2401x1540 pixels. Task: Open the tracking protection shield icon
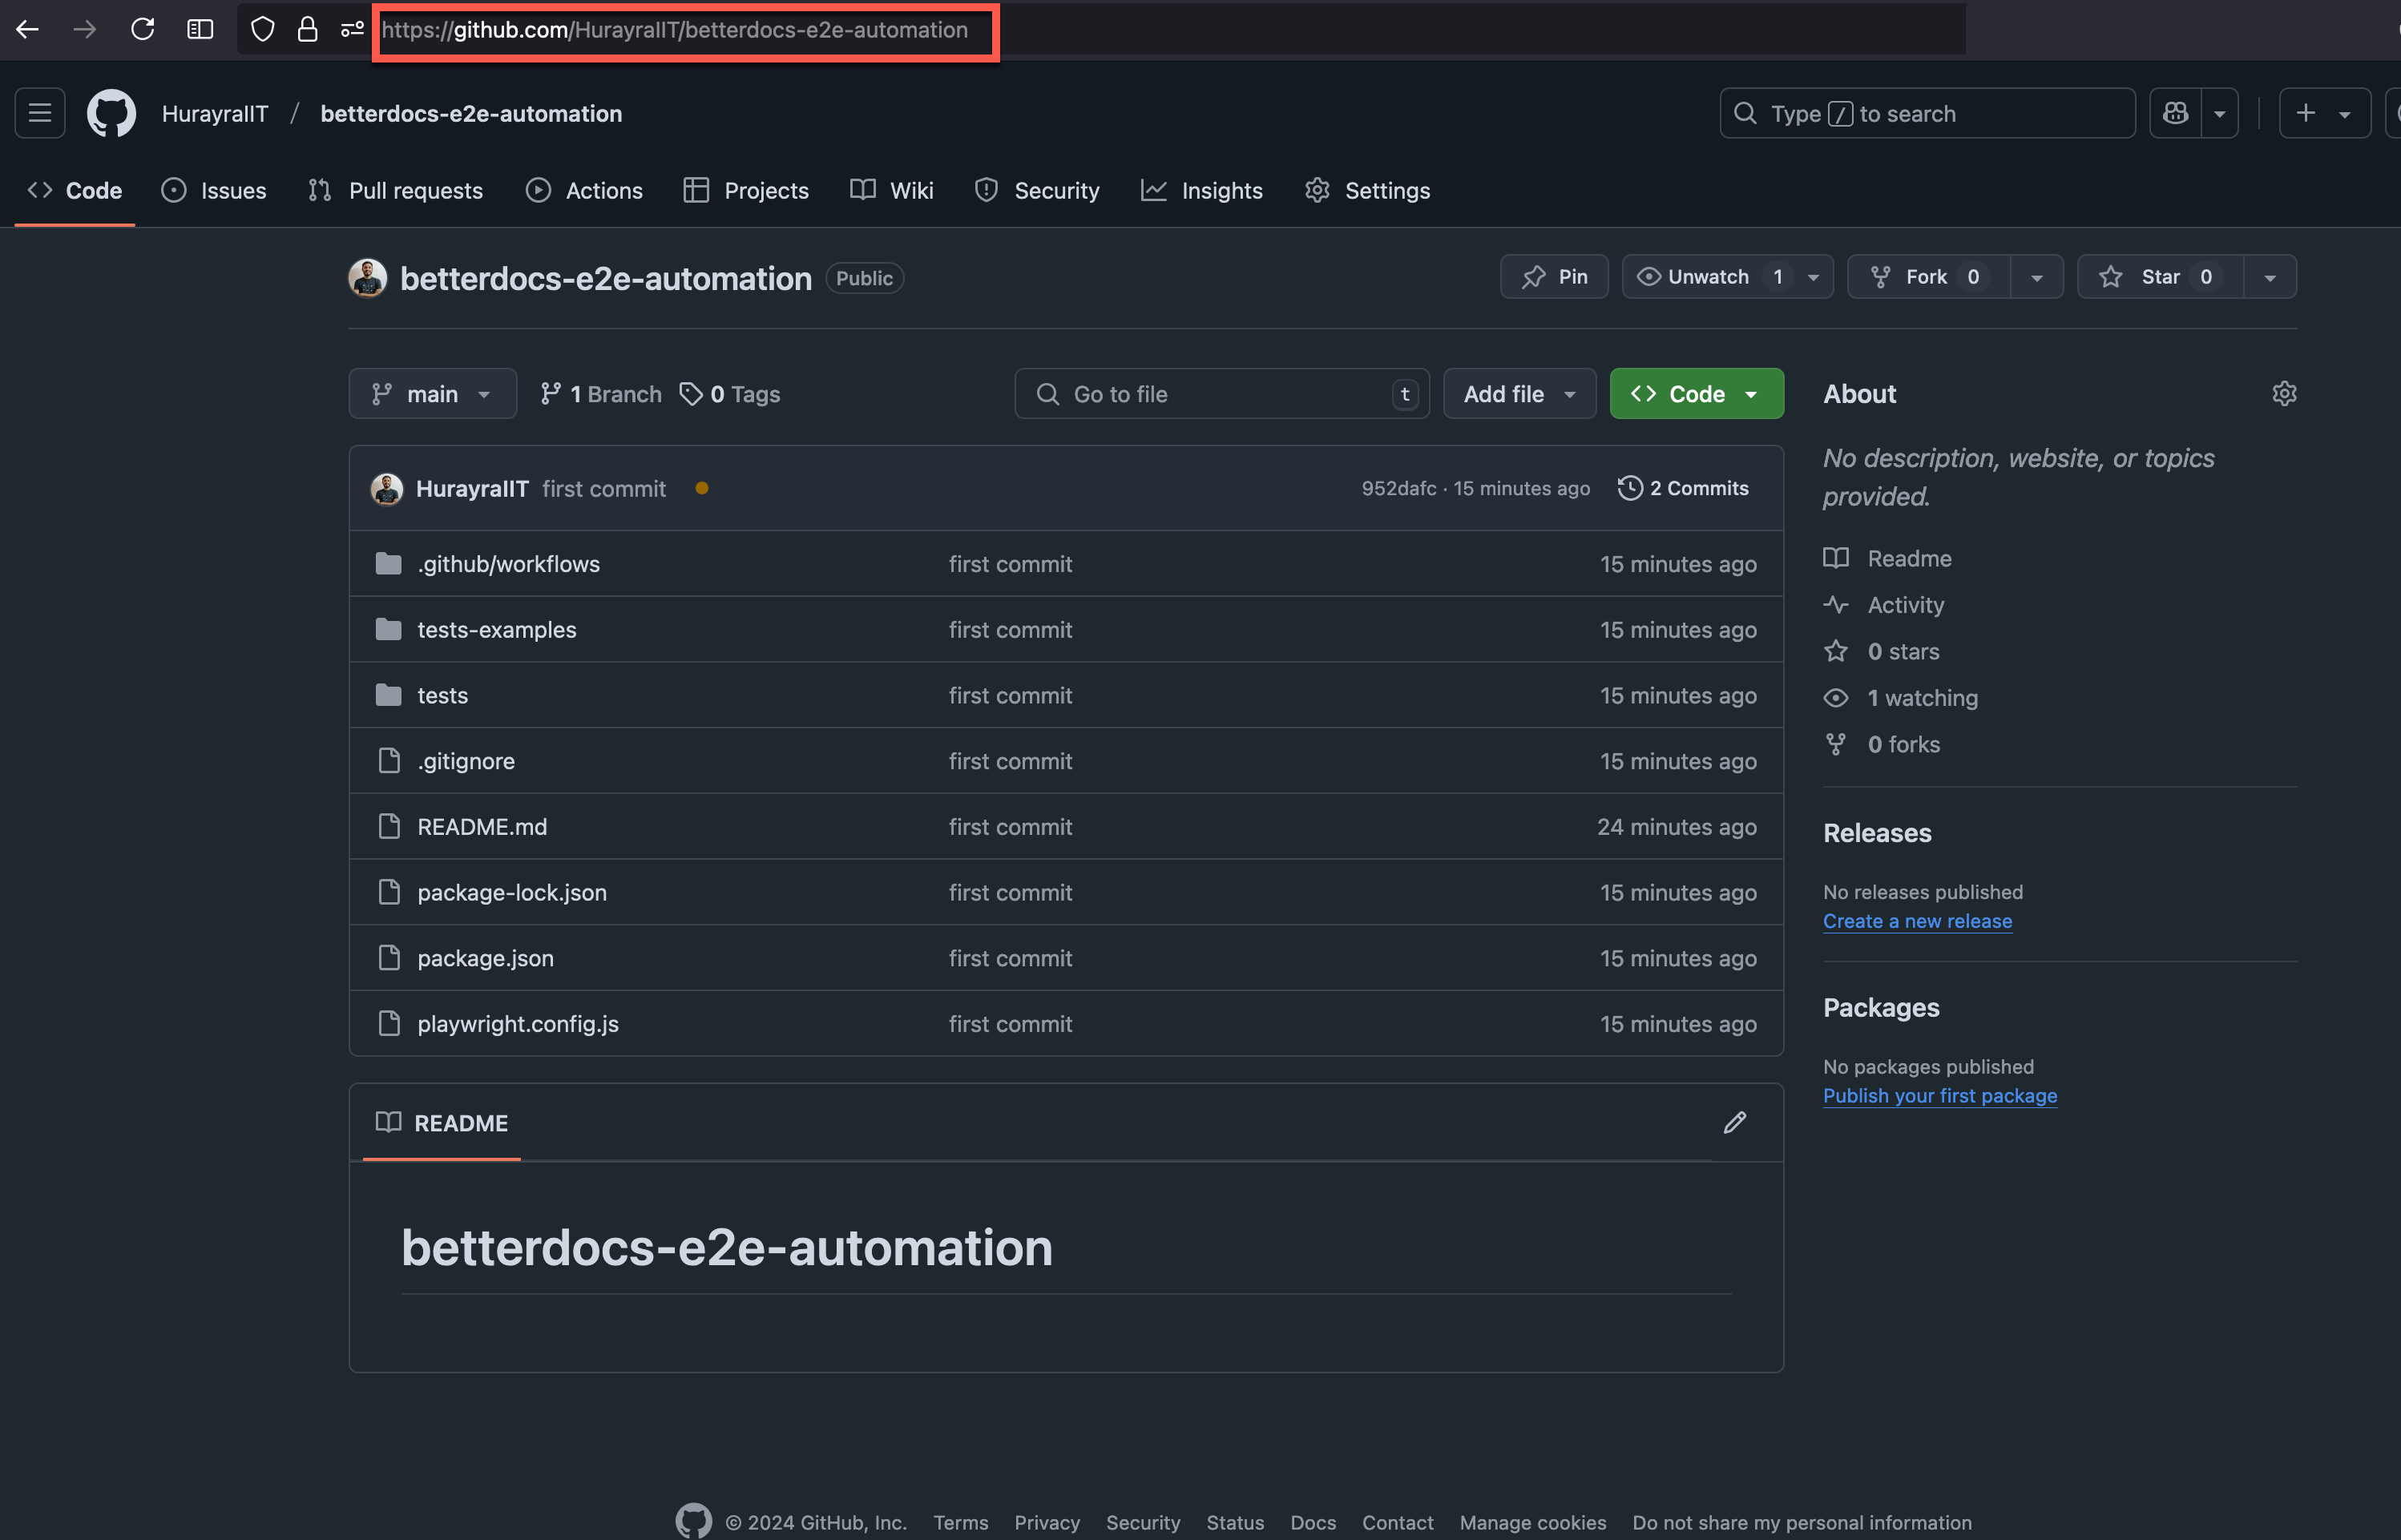coord(262,29)
